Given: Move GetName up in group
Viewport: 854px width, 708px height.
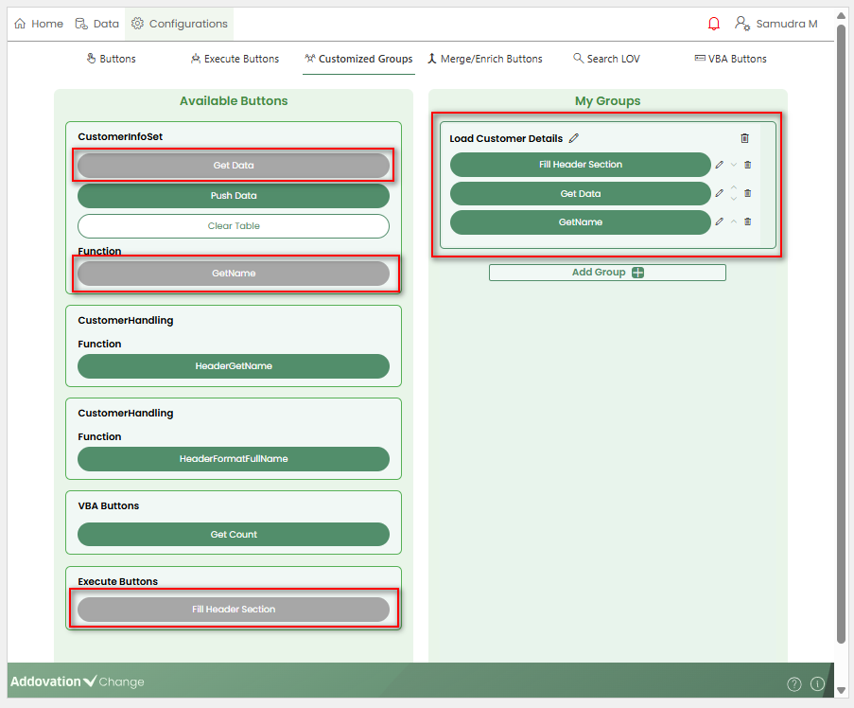Looking at the screenshot, I should tap(734, 222).
